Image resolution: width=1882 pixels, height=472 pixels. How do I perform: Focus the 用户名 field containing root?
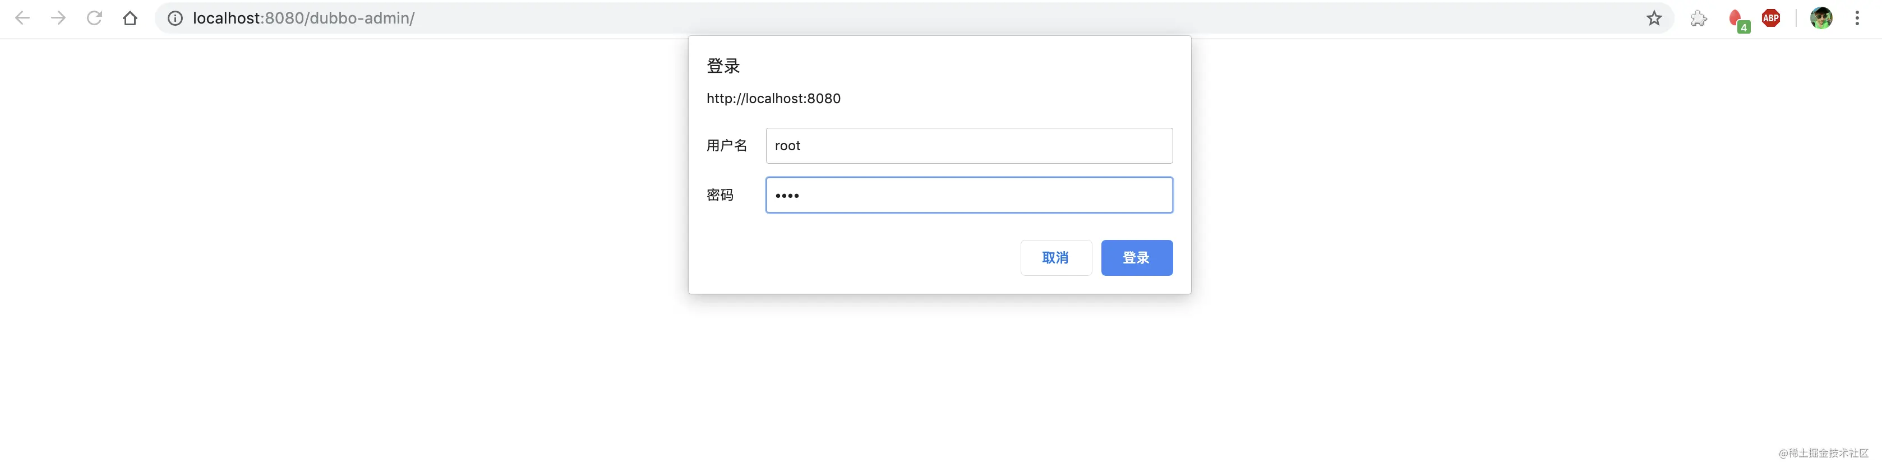point(969,145)
